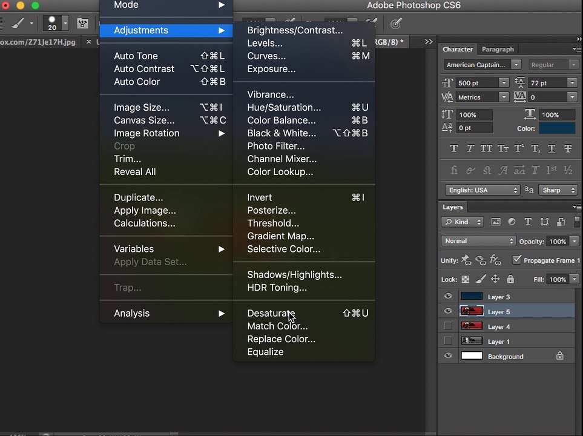Image resolution: width=583 pixels, height=436 pixels.
Task: Filter layers by pixel layers icon
Action: 496,222
